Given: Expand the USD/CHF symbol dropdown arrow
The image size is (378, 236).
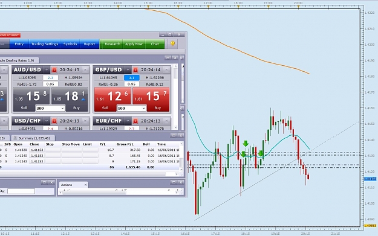Looking at the screenshot, I should [x=47, y=121].
